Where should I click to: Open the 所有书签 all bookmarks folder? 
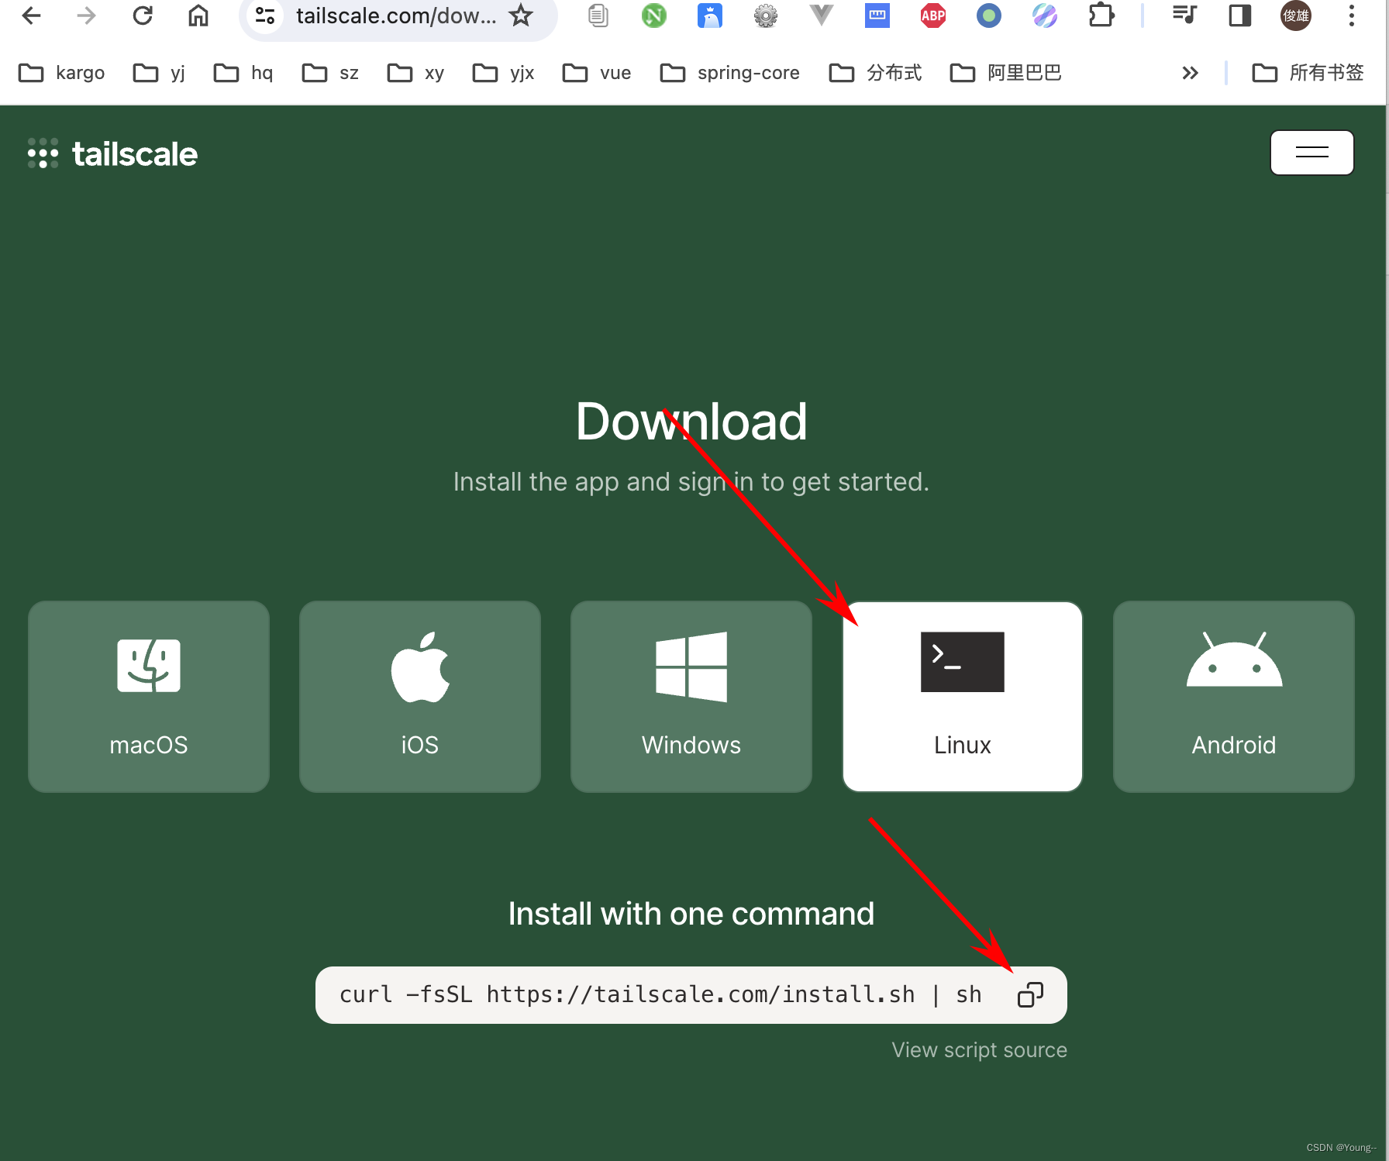point(1308,73)
